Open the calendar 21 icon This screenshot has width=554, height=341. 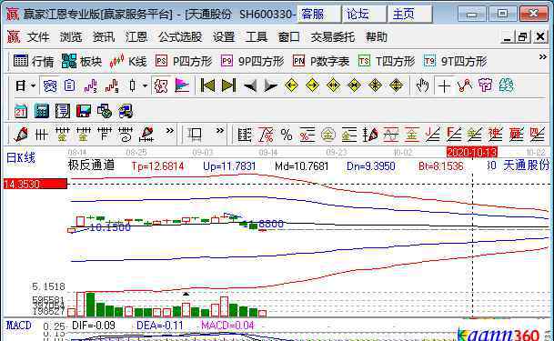pos(21,111)
